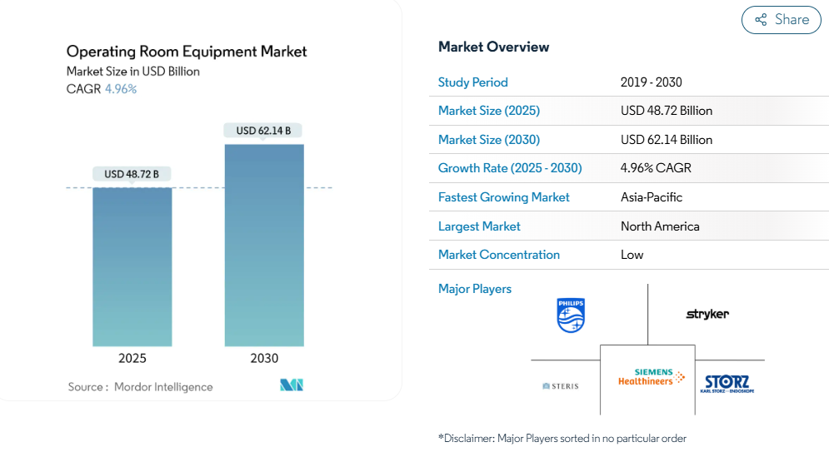
Task: Open the Study Period link
Action: click(x=472, y=82)
